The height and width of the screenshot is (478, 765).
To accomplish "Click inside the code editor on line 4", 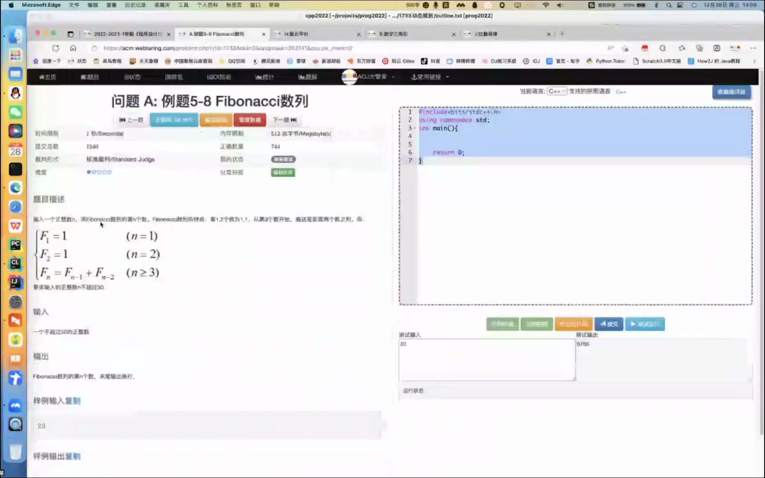I will point(584,136).
